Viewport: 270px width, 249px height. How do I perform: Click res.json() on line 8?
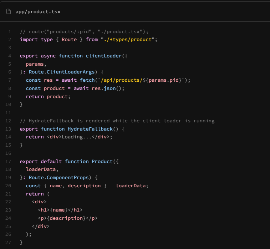(x=107, y=88)
